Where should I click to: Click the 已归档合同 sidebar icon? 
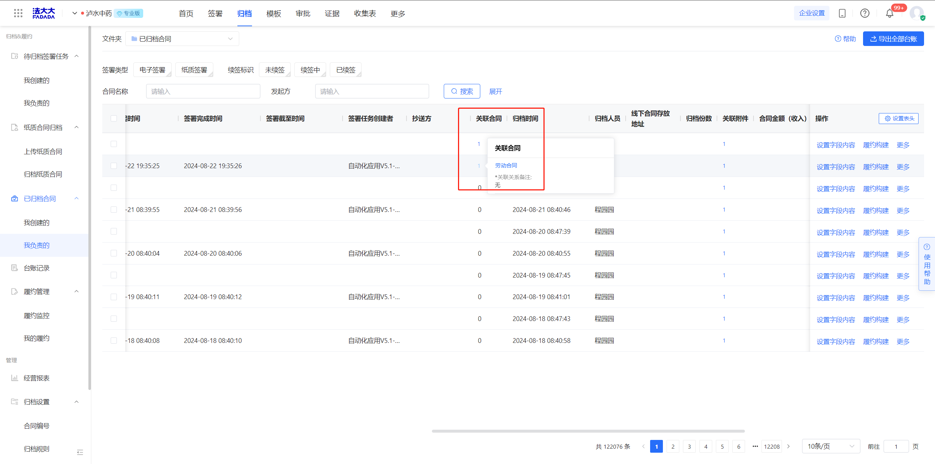15,198
